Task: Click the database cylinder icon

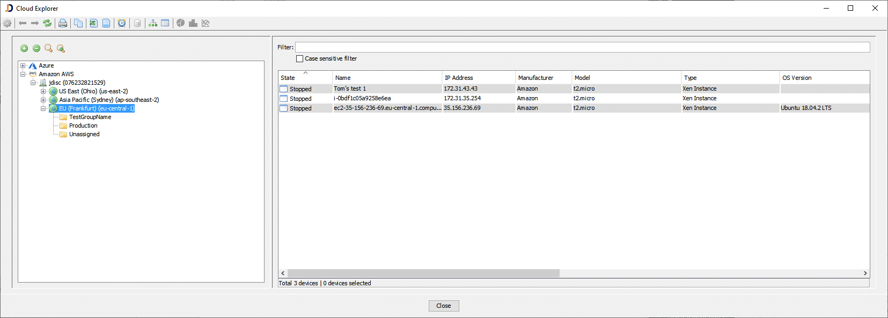Action: click(137, 23)
